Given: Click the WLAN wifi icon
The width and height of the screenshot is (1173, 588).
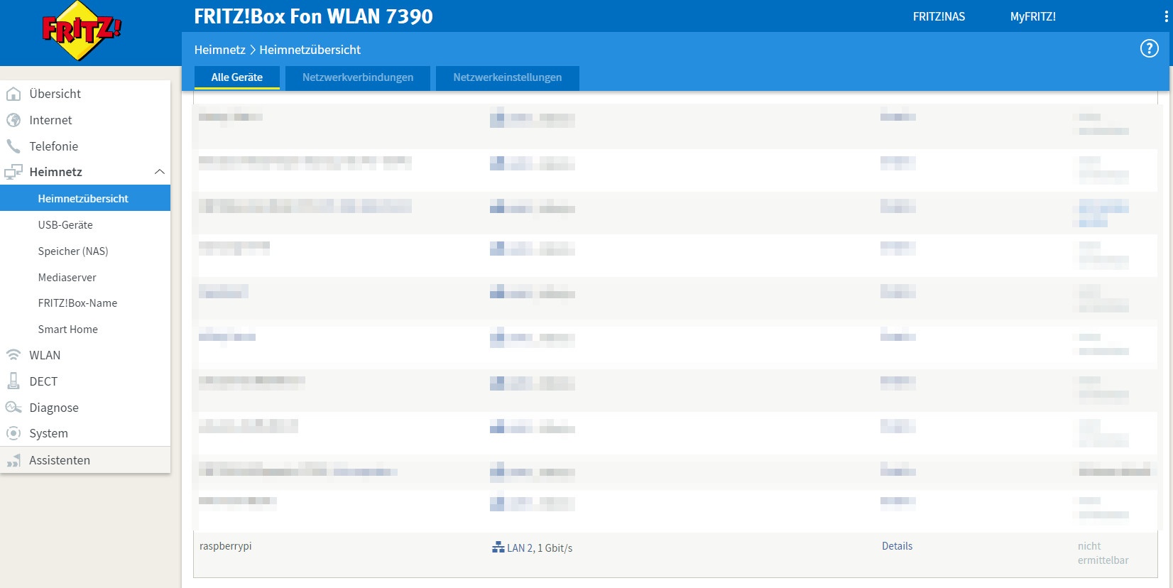Looking at the screenshot, I should [13, 355].
